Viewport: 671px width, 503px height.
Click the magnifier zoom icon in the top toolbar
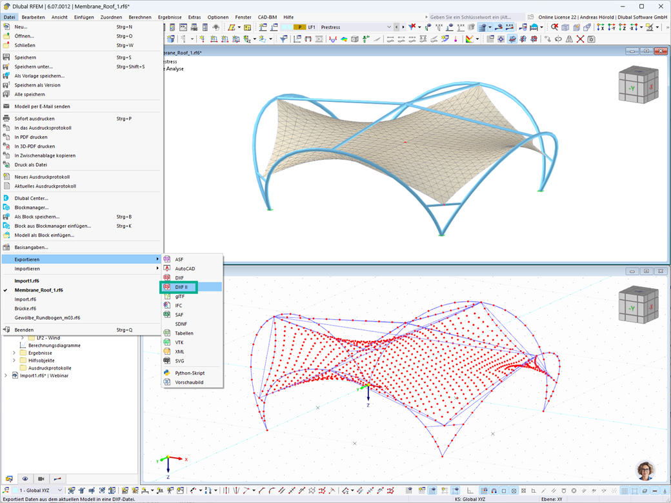[x=554, y=27]
